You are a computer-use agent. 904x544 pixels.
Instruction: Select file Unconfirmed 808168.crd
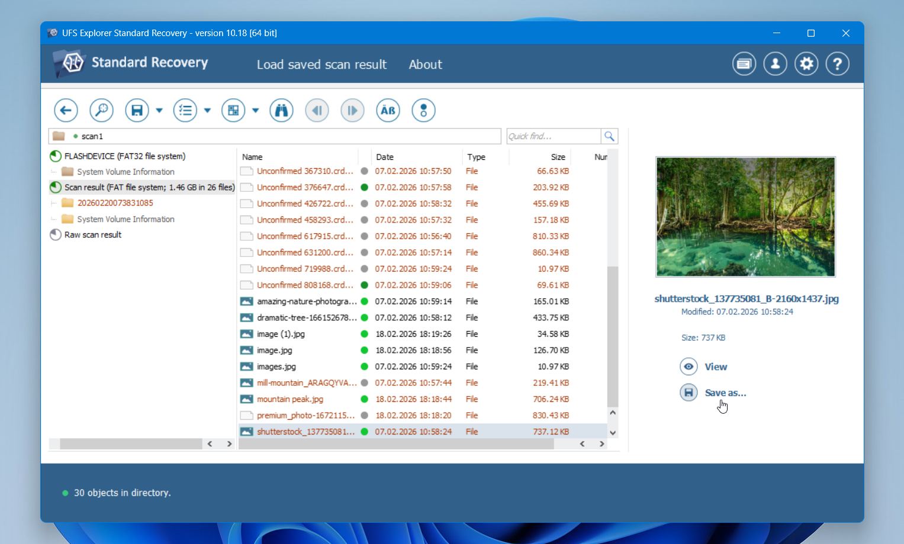[x=305, y=285]
